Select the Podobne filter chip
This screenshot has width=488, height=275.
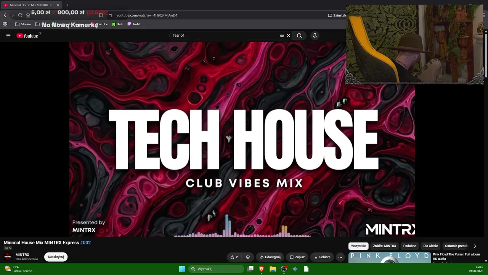click(x=409, y=246)
